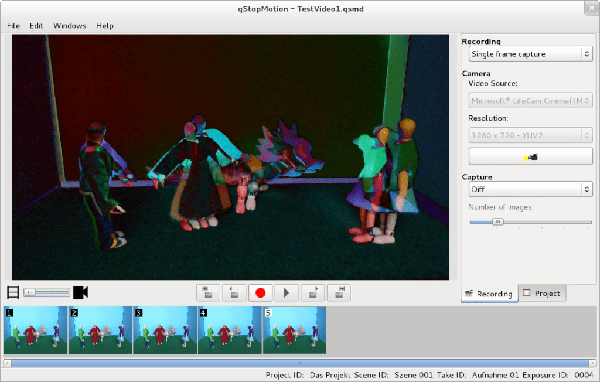600x382 pixels.
Task: Toggle live camera feed on
Action: [530, 156]
